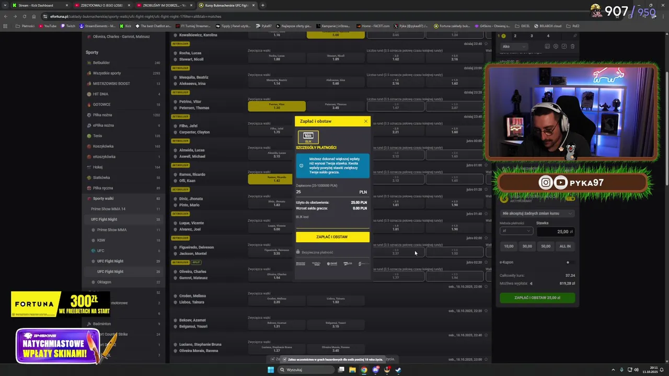Close the Zapłać i obstaw dialog

[365, 121]
